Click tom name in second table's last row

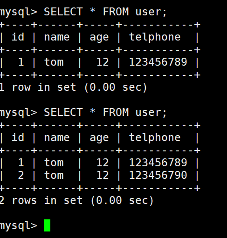pyautogui.click(x=54, y=175)
